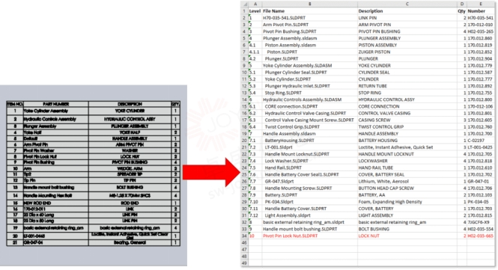This screenshot has height=270, width=498.
Task: Click 'Bearing, General' in drawing BOM table
Action: click(x=130, y=243)
